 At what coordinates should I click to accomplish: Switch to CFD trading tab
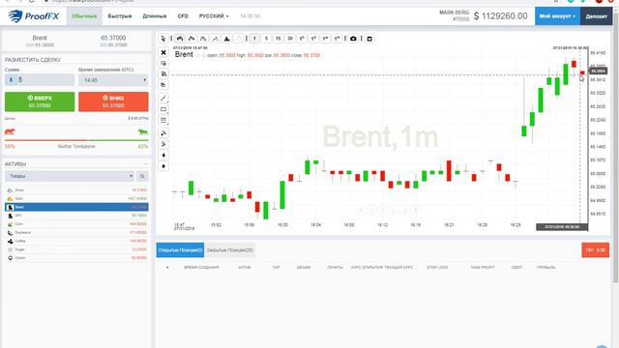tap(183, 16)
